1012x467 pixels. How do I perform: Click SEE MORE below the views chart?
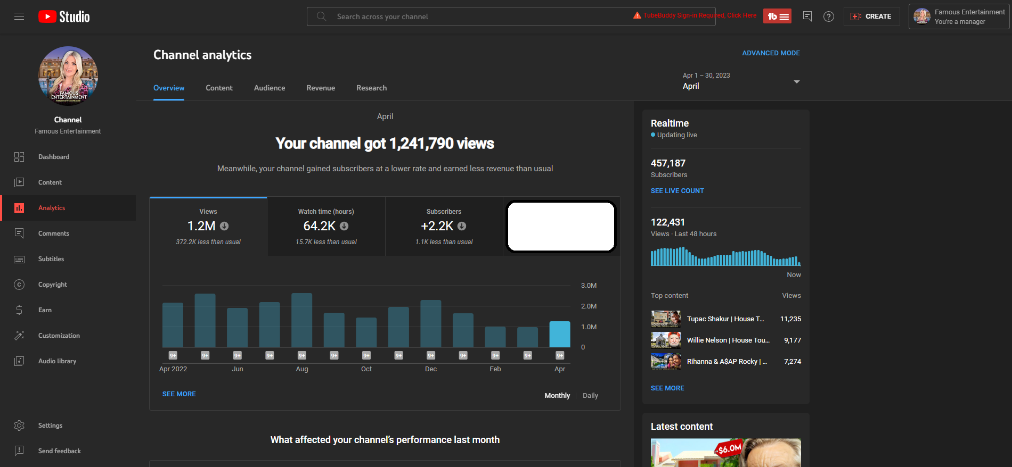tap(179, 394)
